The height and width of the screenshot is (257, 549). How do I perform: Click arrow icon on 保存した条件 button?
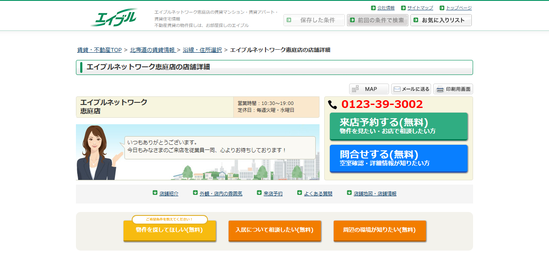pos(289,20)
